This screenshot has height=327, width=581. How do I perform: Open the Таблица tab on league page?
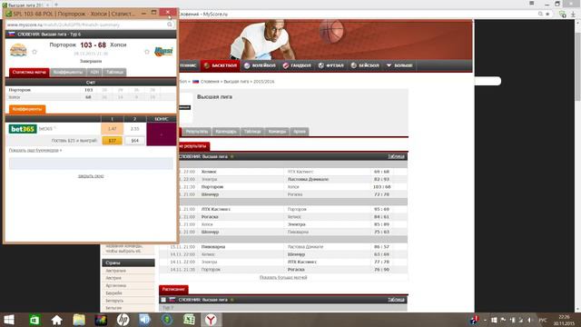tap(252, 131)
